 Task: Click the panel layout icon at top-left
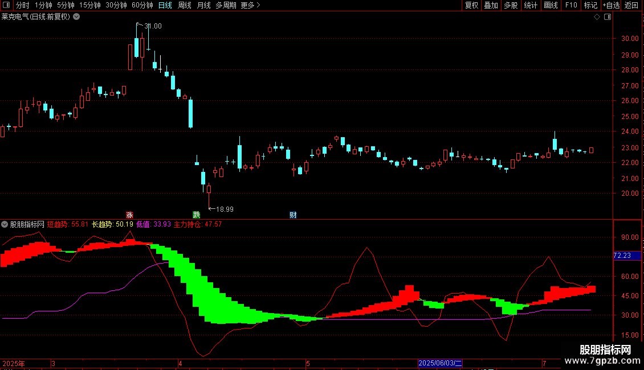(x=6, y=5)
